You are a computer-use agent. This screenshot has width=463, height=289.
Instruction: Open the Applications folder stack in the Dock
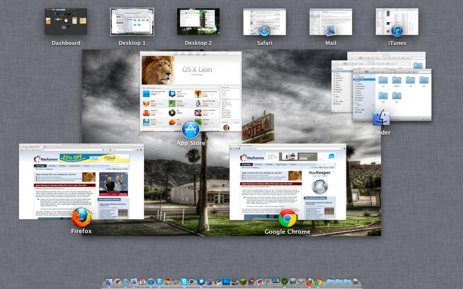click(330, 282)
